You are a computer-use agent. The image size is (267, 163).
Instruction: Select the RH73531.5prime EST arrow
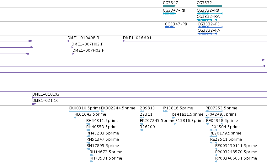pos(91,161)
